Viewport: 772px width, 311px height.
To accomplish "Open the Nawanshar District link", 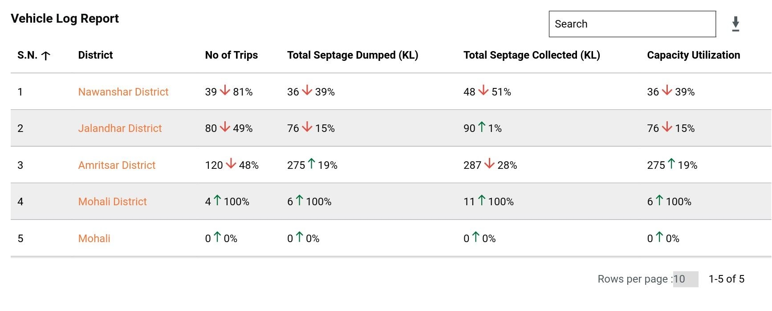I will coord(123,92).
